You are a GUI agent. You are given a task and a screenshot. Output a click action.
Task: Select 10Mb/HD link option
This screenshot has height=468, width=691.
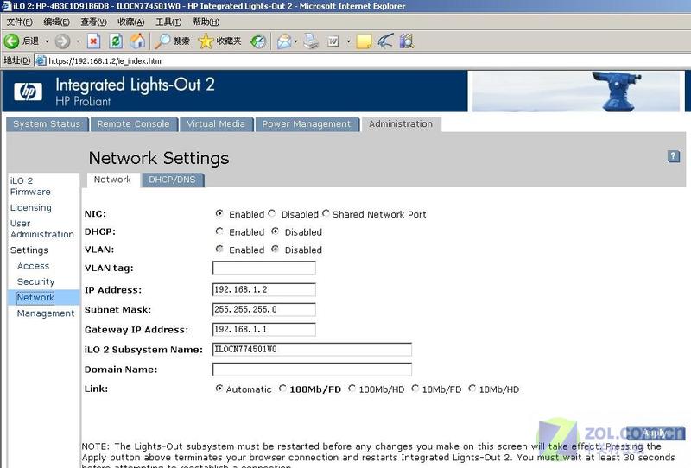[x=472, y=389]
